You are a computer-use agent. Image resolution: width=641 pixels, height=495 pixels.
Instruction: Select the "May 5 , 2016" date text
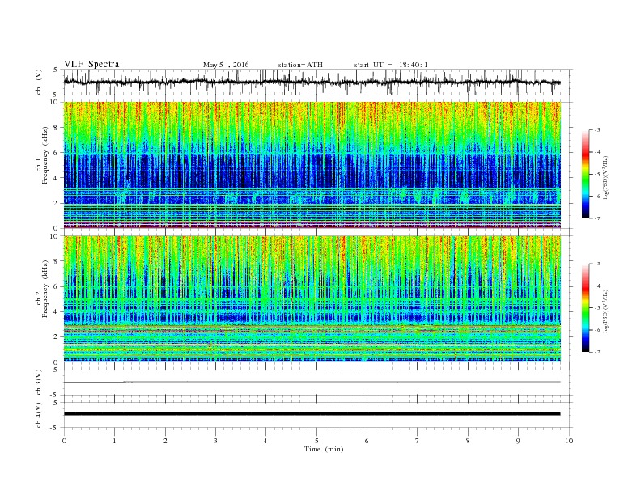point(226,65)
